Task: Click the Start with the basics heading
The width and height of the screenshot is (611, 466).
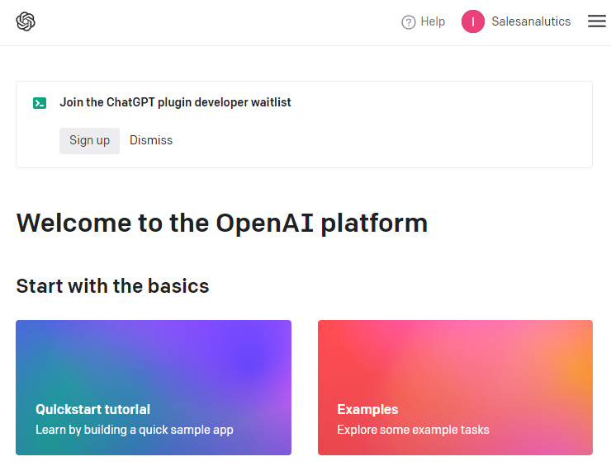Action: click(112, 286)
